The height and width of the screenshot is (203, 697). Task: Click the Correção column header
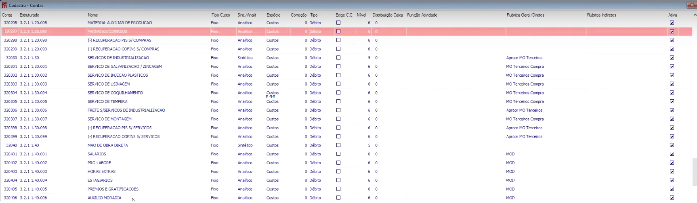[298, 15]
